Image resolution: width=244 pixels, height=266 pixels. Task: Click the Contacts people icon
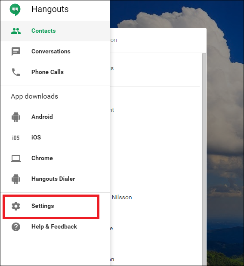[16, 31]
